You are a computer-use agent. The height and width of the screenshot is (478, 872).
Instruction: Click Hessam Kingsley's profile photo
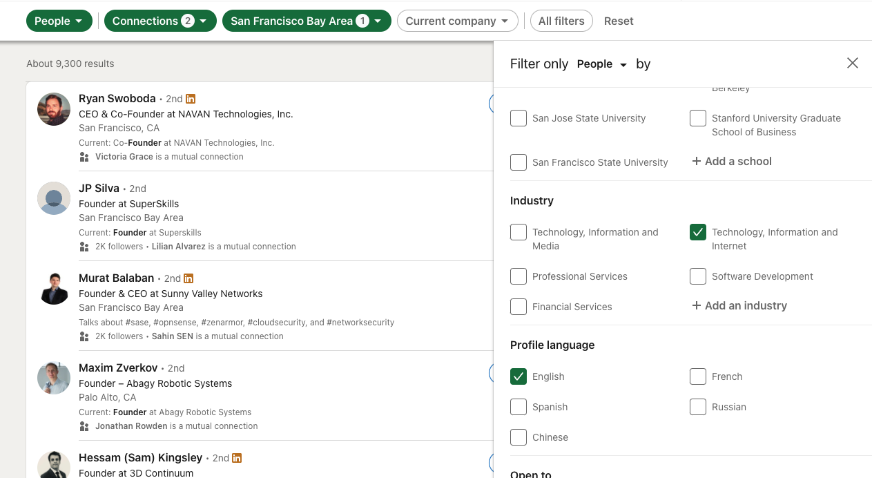point(54,465)
